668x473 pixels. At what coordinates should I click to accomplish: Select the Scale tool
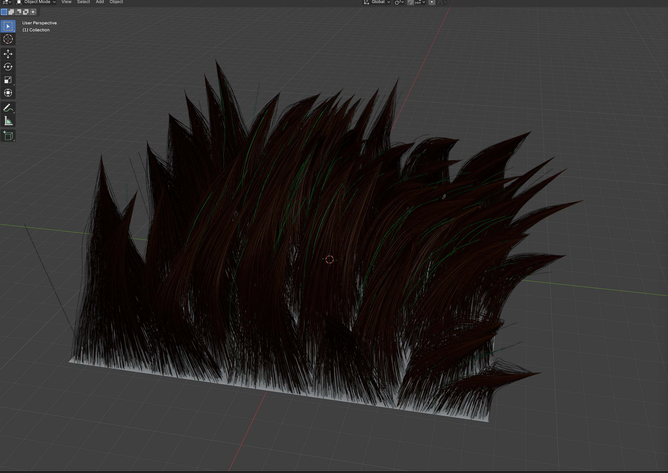pyautogui.click(x=8, y=79)
